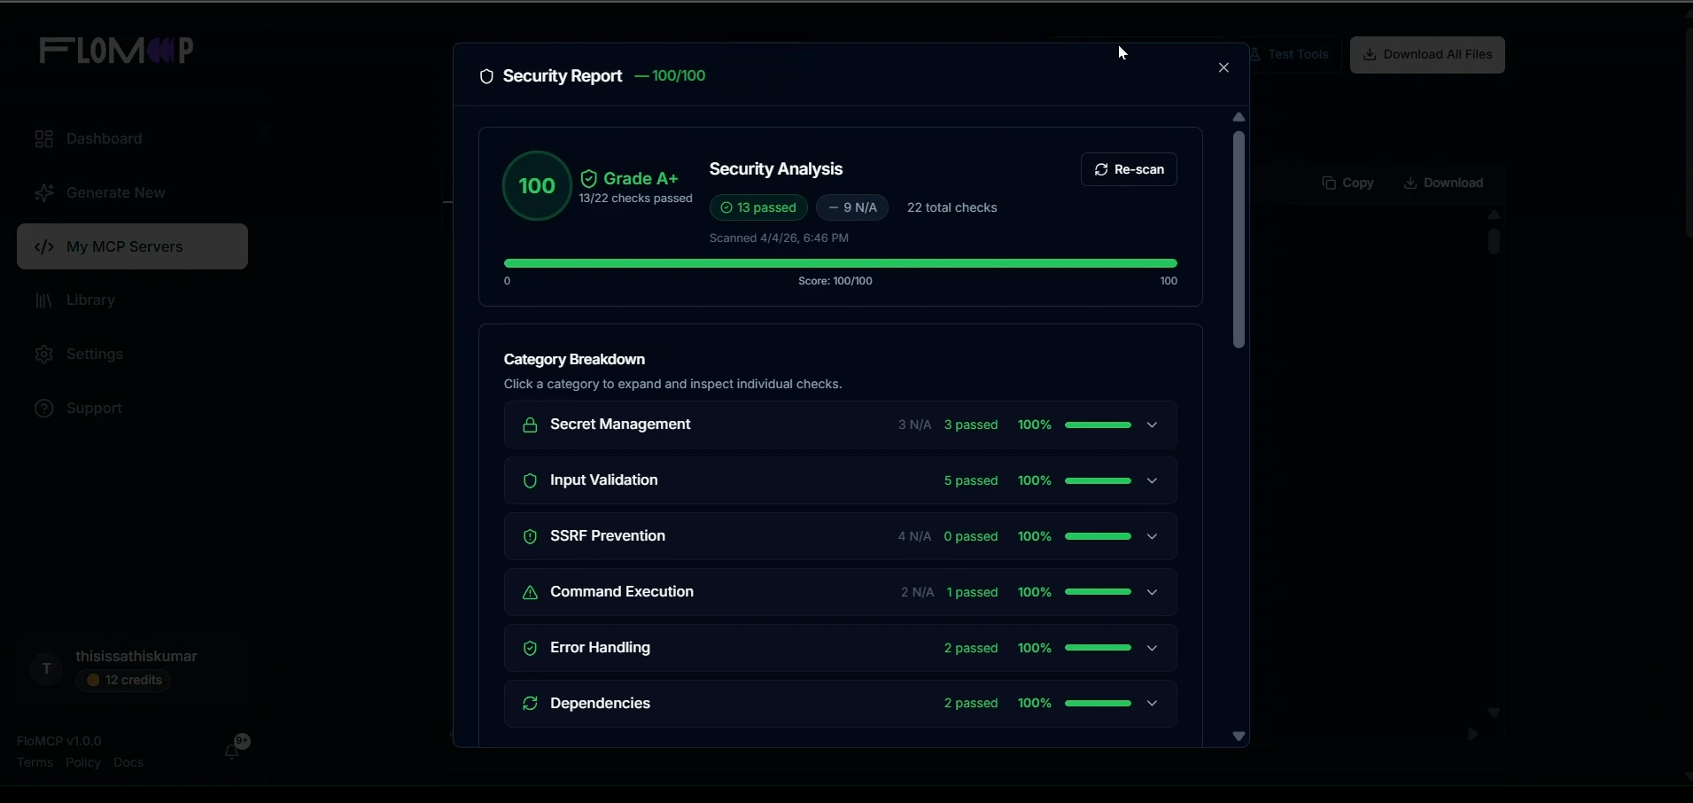Image resolution: width=1693 pixels, height=803 pixels.
Task: Open the Settings page
Action: point(132,355)
